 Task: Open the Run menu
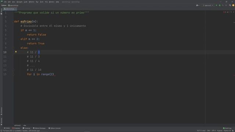coord(37,2)
